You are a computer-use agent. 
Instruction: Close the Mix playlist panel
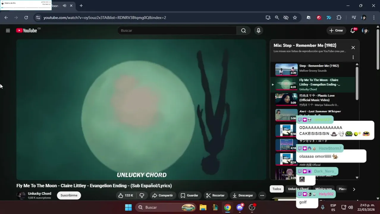point(353,48)
